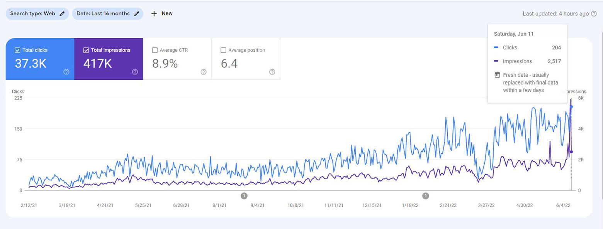The width and height of the screenshot is (603, 229).
Task: Click the 8/1/21 date axis label
Action: click(219, 205)
